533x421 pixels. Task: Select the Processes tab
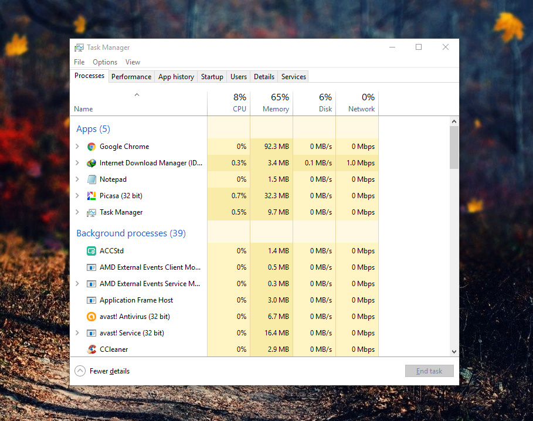coord(89,76)
